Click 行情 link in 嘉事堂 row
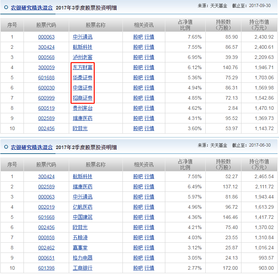Screen dimensions: 279x276 (149, 248)
